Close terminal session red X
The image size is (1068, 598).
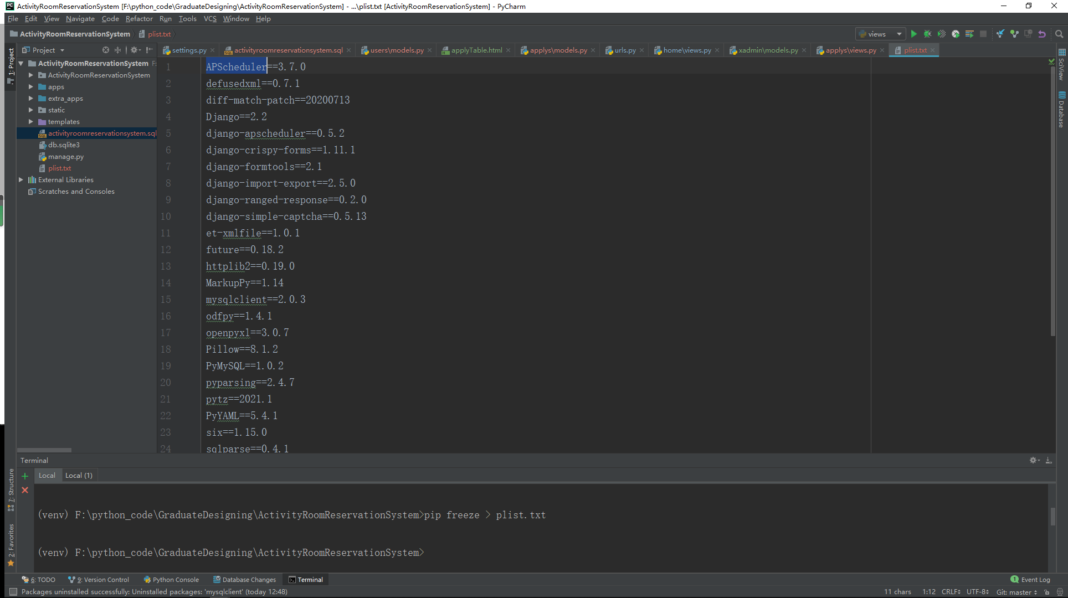click(25, 490)
